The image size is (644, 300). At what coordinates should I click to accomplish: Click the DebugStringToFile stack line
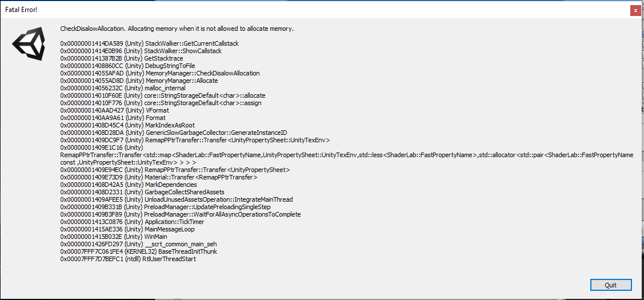point(127,66)
